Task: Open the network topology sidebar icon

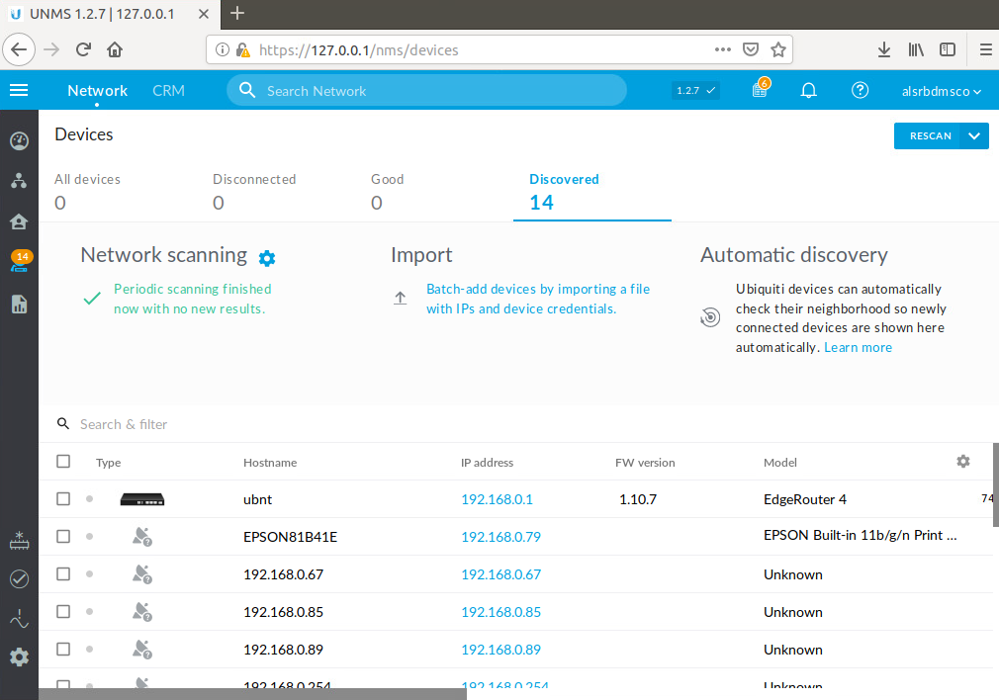Action: (x=19, y=181)
